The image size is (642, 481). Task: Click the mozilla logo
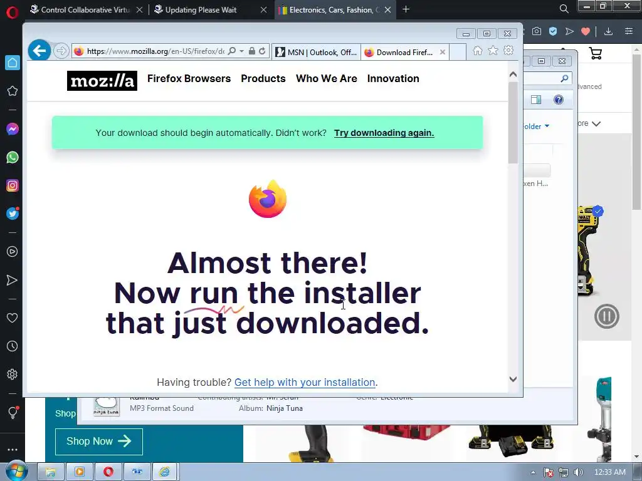pyautogui.click(x=102, y=81)
